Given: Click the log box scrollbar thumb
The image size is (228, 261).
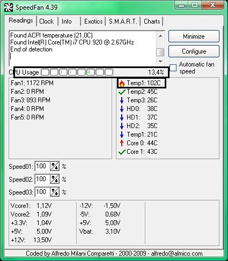Looking at the screenshot, I should (x=160, y=52).
